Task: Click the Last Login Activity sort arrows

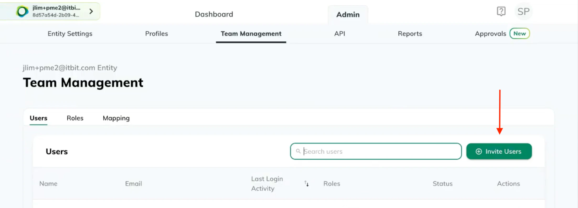Action: (306, 184)
